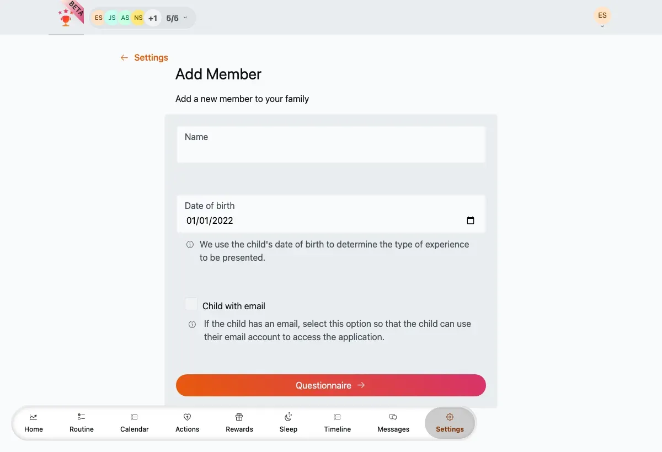The width and height of the screenshot is (662, 452).
Task: Focus the Name input field
Action: pos(331,144)
